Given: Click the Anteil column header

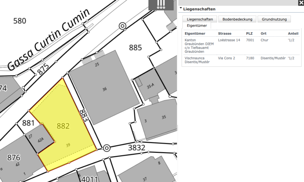Looking at the screenshot, I should coord(293,33).
